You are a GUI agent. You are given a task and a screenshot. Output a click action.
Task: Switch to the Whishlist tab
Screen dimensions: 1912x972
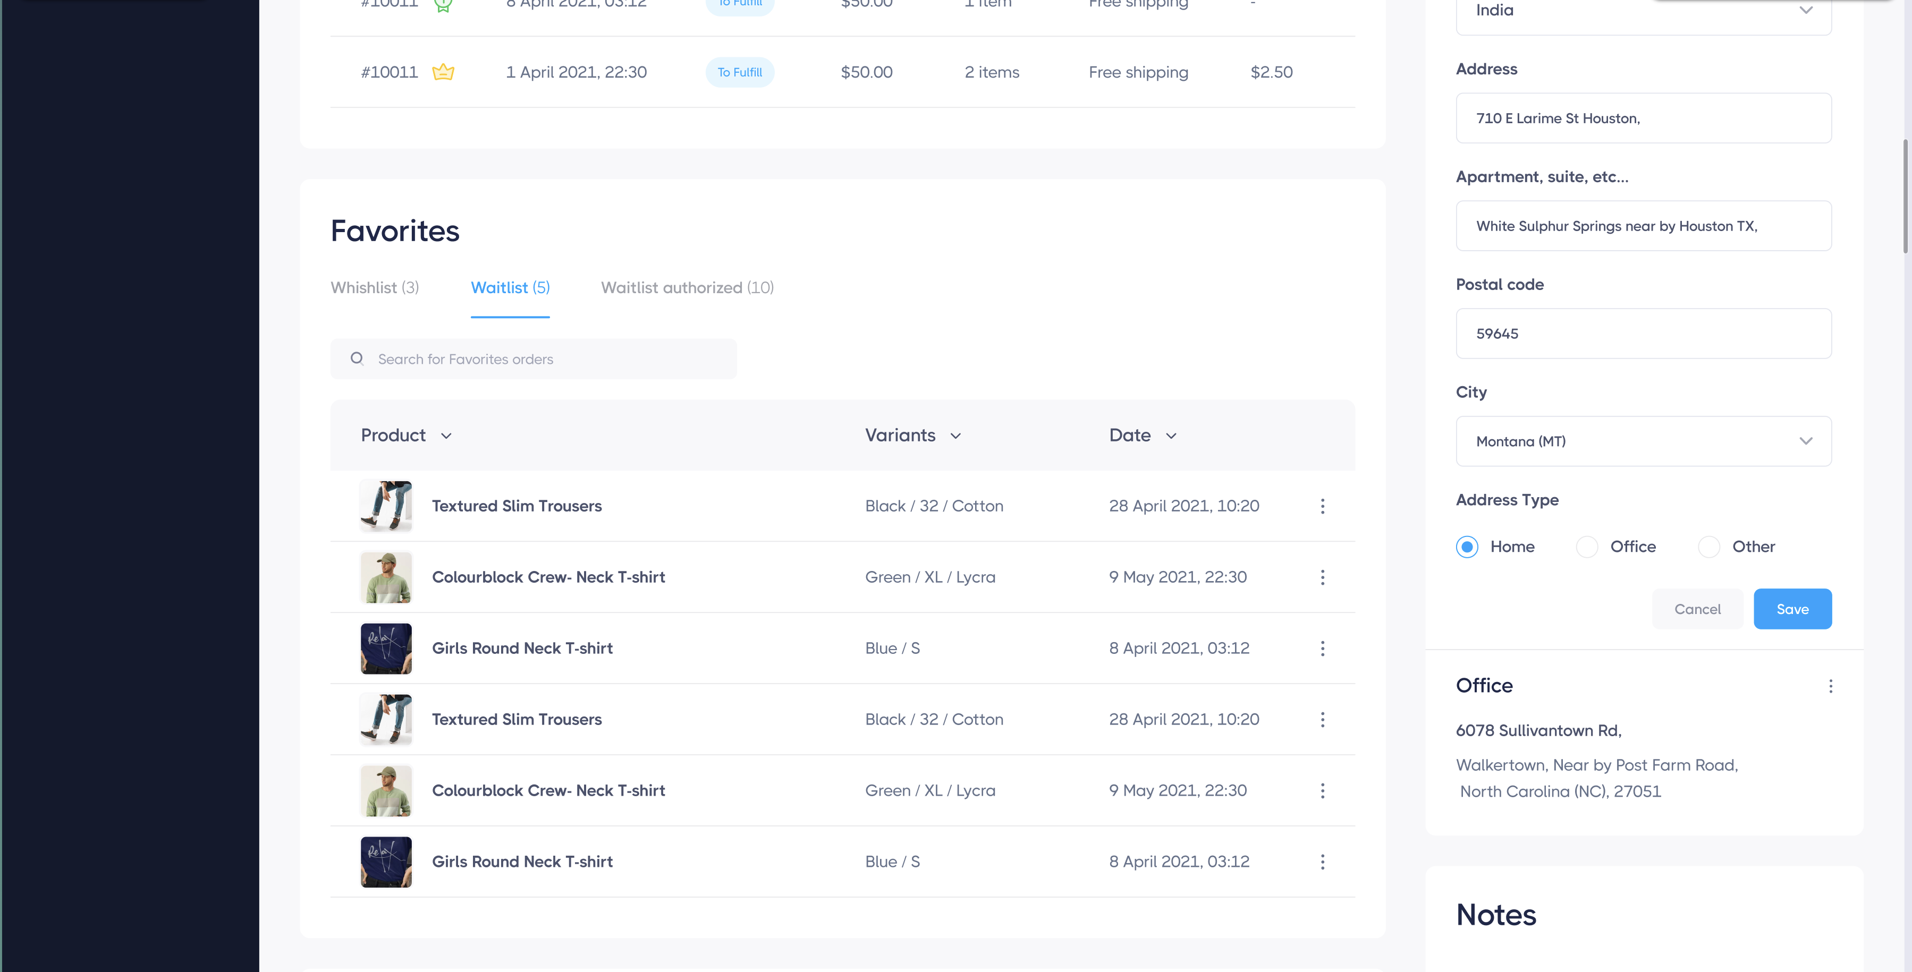click(375, 288)
